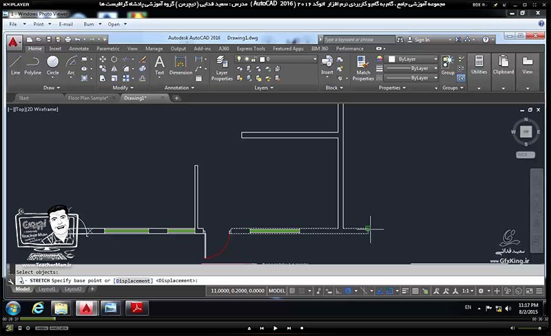
Task: Open the Dimension tool
Action: [x=180, y=65]
